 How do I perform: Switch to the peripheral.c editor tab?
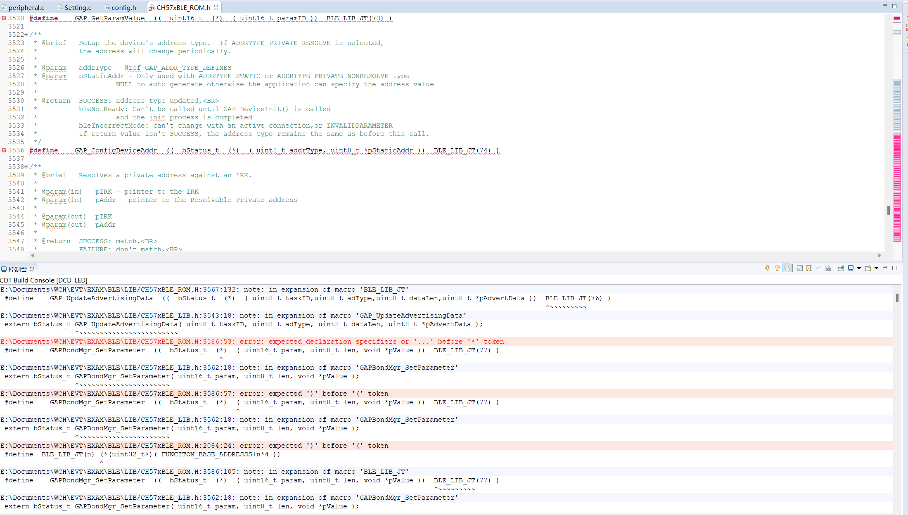click(23, 7)
